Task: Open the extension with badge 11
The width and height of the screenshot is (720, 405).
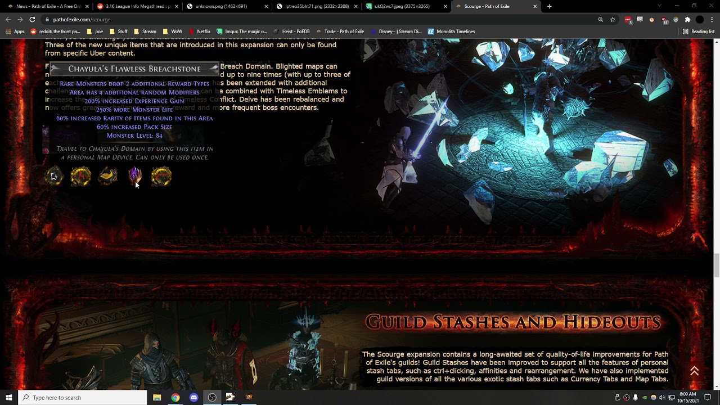Action: [x=664, y=20]
